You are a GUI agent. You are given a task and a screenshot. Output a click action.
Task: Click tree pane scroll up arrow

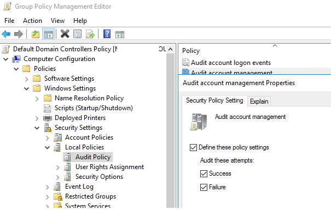(x=171, y=49)
